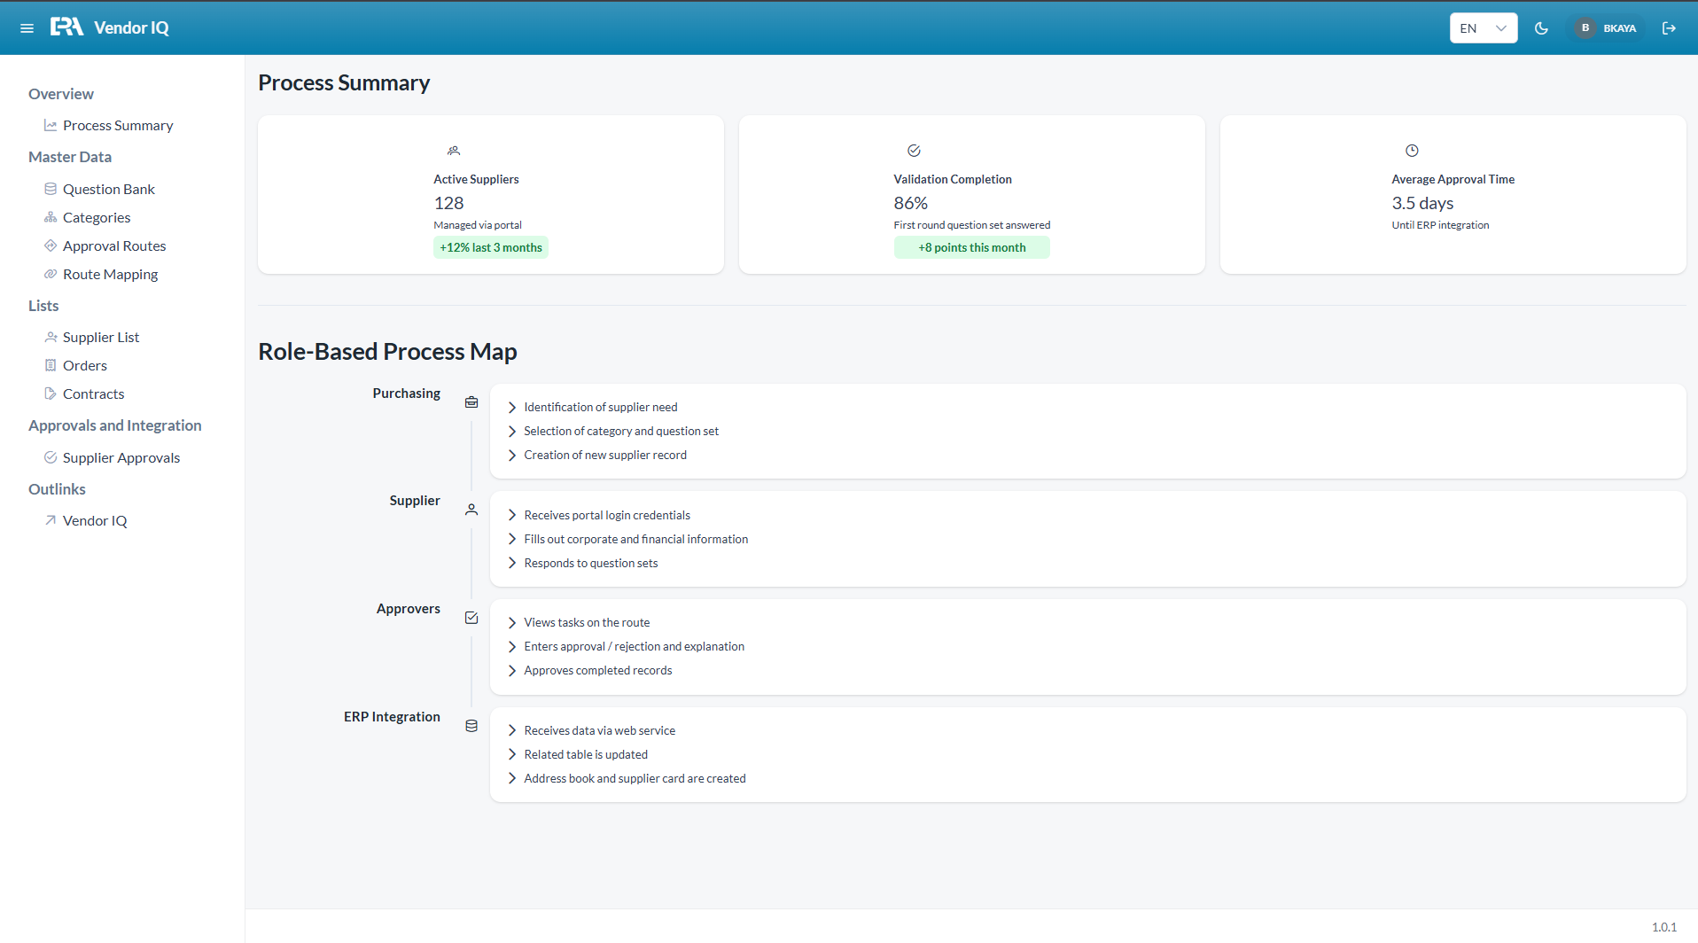Click the Vendor IQ logo

click(x=110, y=27)
